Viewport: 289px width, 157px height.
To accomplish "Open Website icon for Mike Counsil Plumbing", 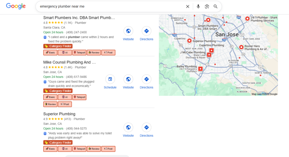I will coord(128,79).
